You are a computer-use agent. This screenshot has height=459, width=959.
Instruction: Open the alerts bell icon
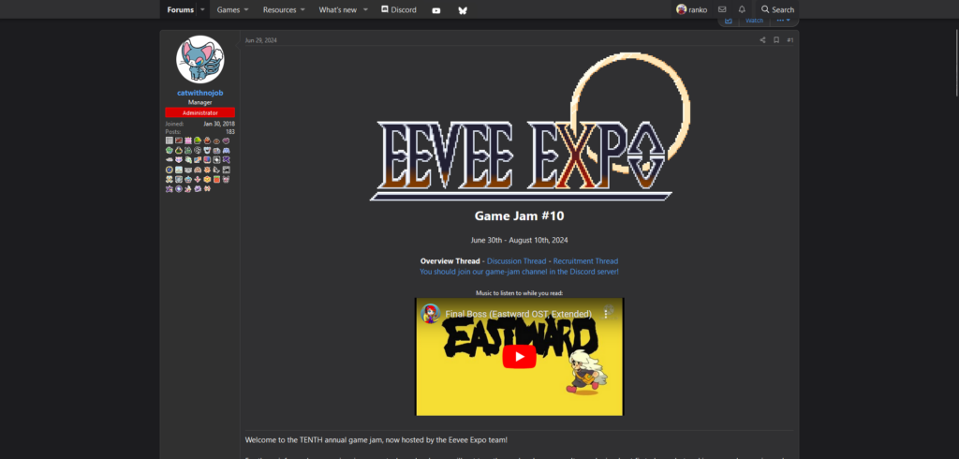point(742,9)
